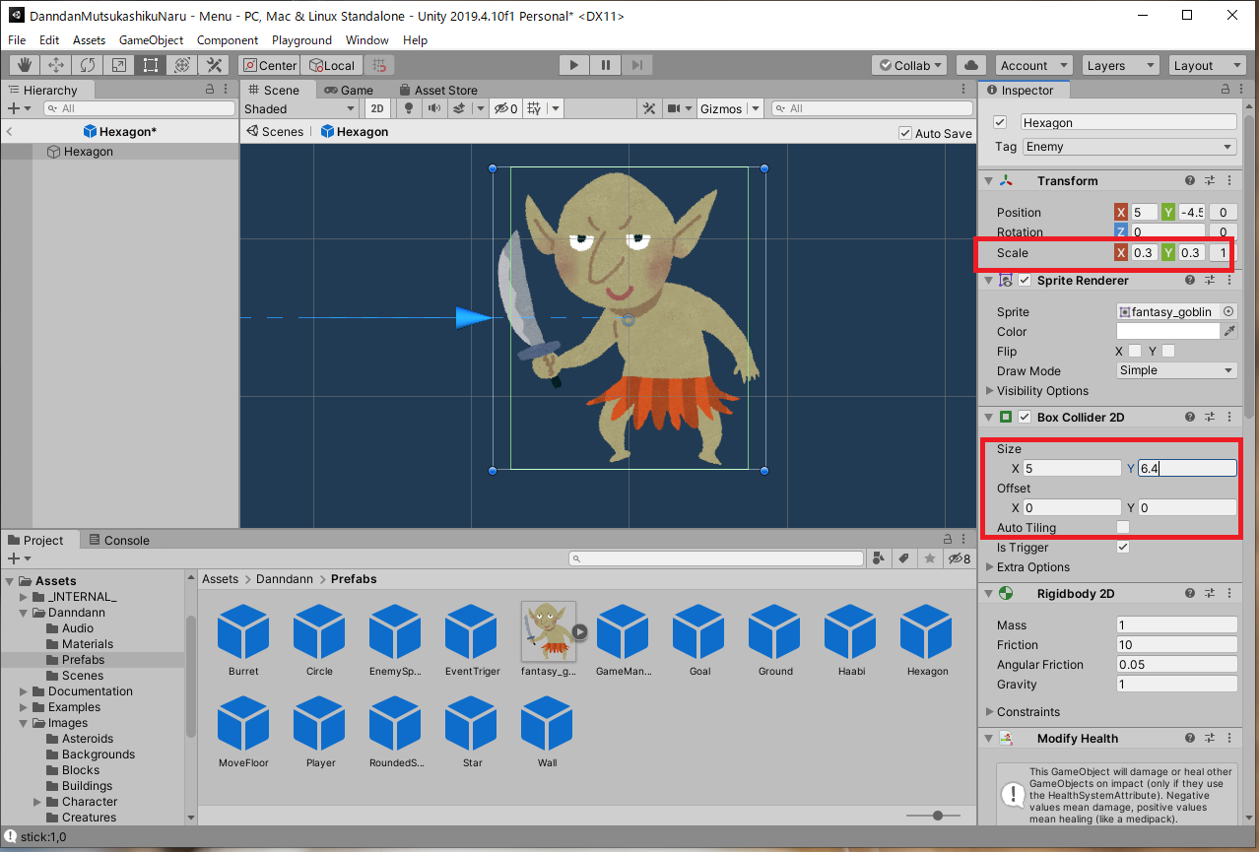Go back in Hierarchy prefab view
The height and width of the screenshot is (852, 1259).
click(x=9, y=131)
